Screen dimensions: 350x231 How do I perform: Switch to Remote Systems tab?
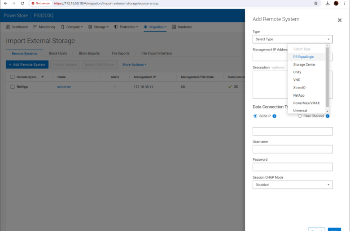(x=24, y=53)
